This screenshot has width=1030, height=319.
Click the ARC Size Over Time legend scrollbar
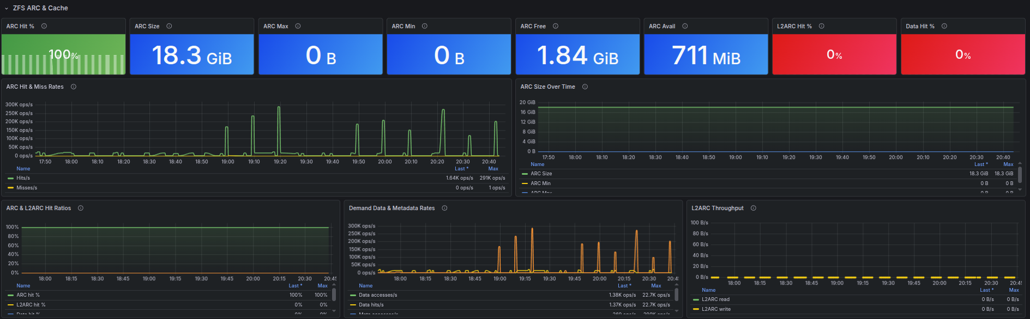point(1020,175)
